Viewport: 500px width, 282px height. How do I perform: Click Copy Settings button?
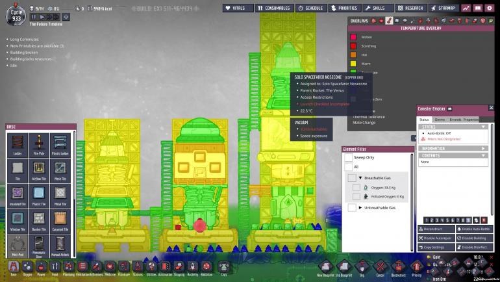(x=436, y=247)
